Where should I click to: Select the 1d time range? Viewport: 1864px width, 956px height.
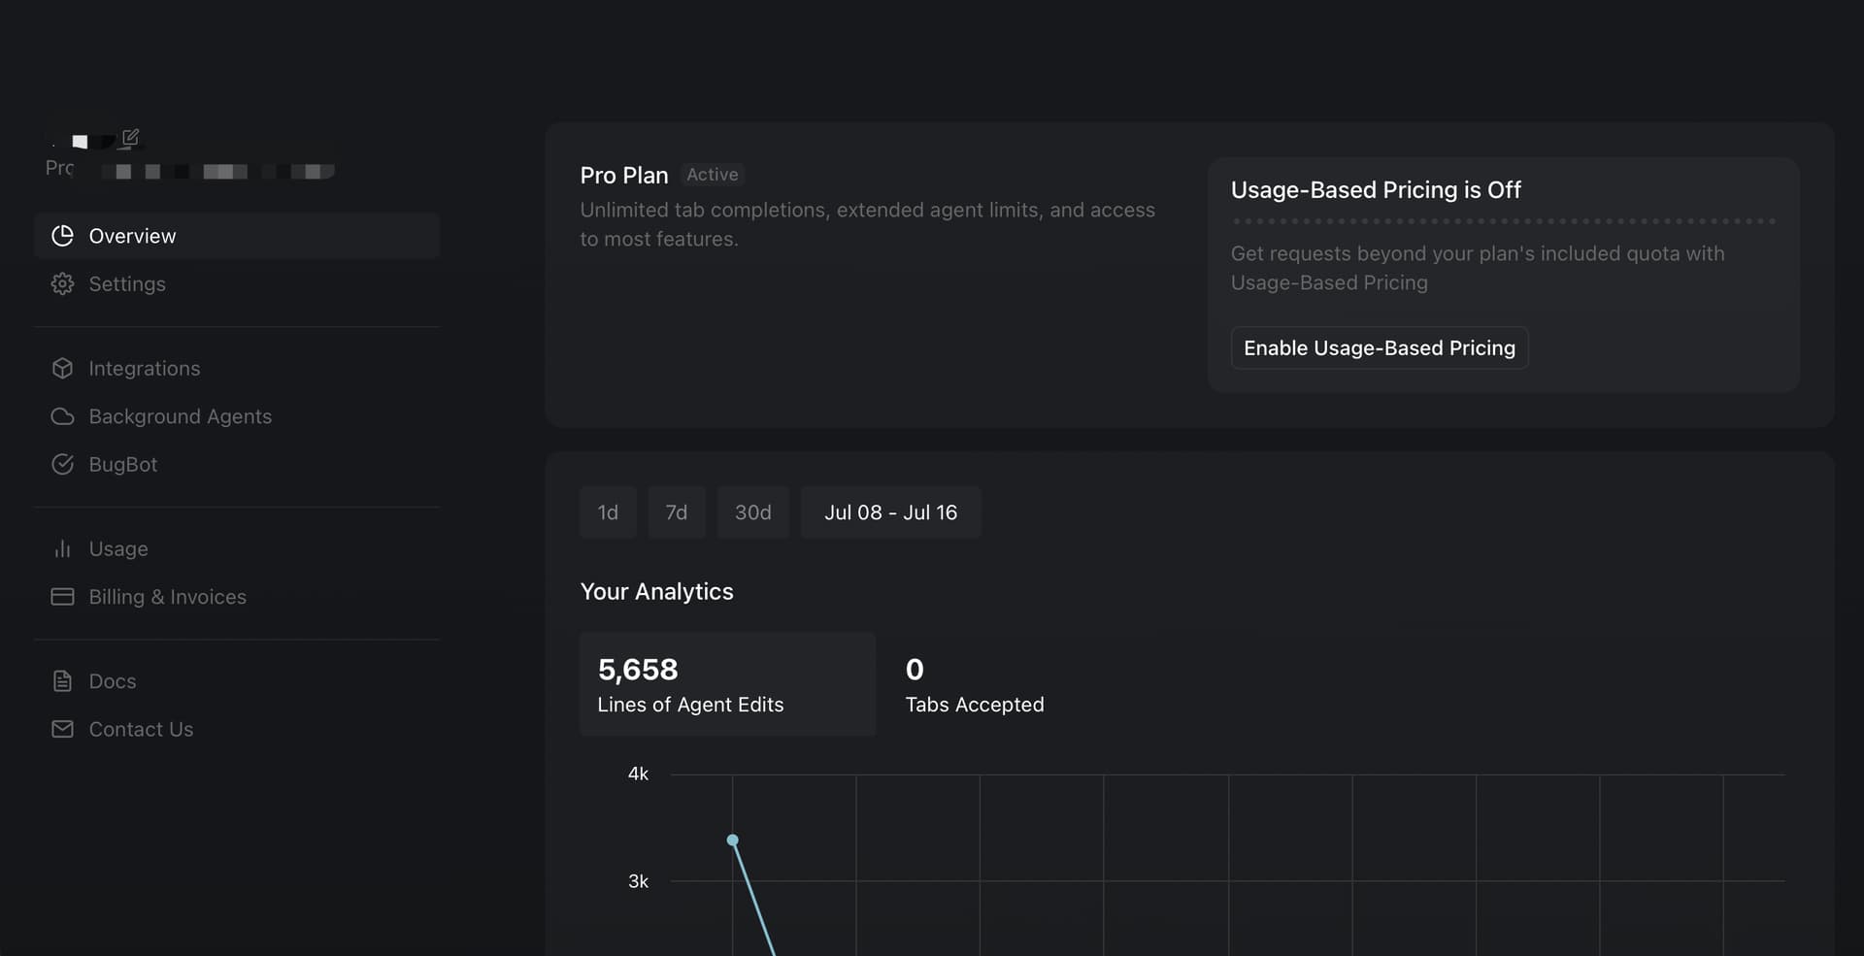coord(608,512)
